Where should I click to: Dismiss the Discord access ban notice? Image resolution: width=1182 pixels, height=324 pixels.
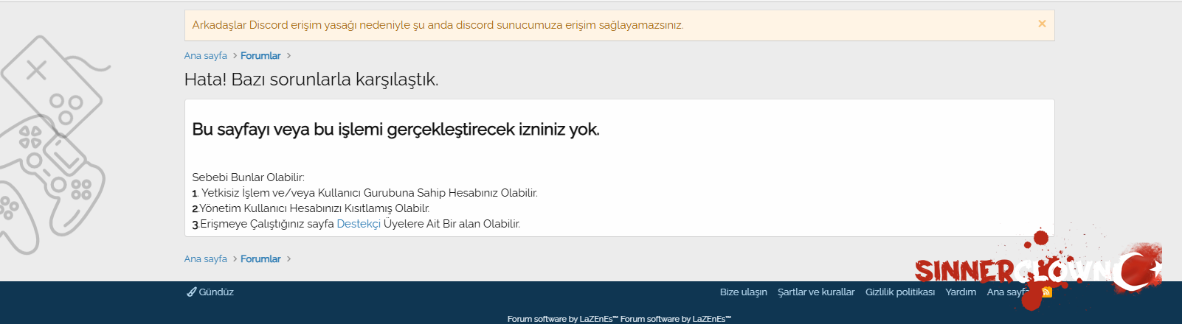[x=1042, y=24]
